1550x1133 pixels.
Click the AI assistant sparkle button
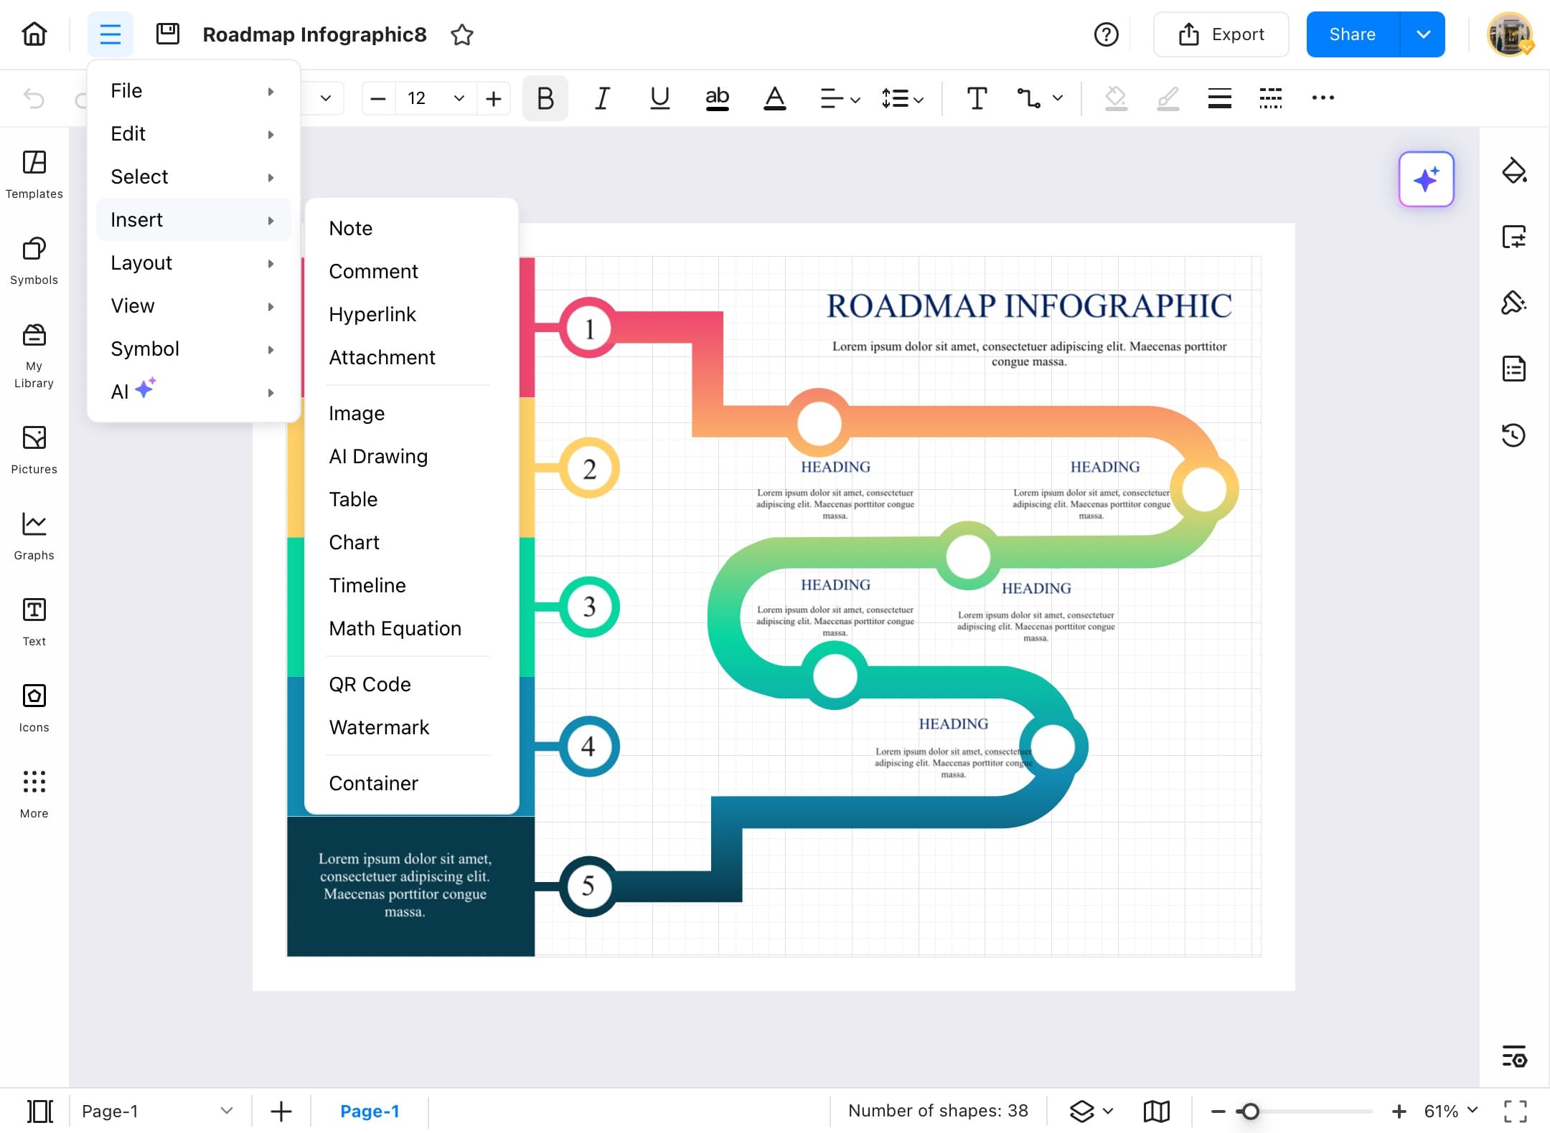(x=1426, y=179)
